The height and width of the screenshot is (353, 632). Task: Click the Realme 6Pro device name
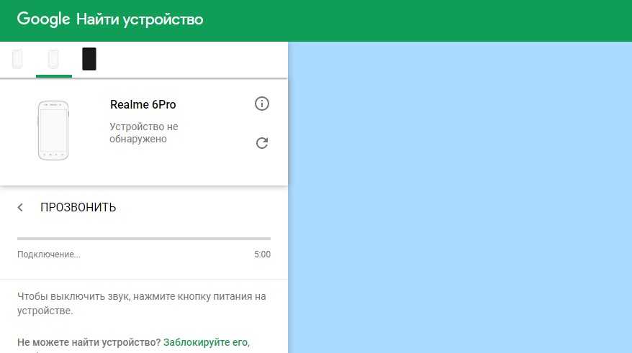point(143,105)
